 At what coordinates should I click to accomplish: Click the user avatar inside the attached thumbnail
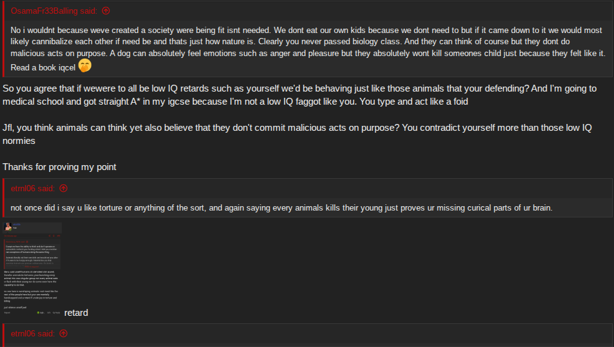pyautogui.click(x=8, y=227)
